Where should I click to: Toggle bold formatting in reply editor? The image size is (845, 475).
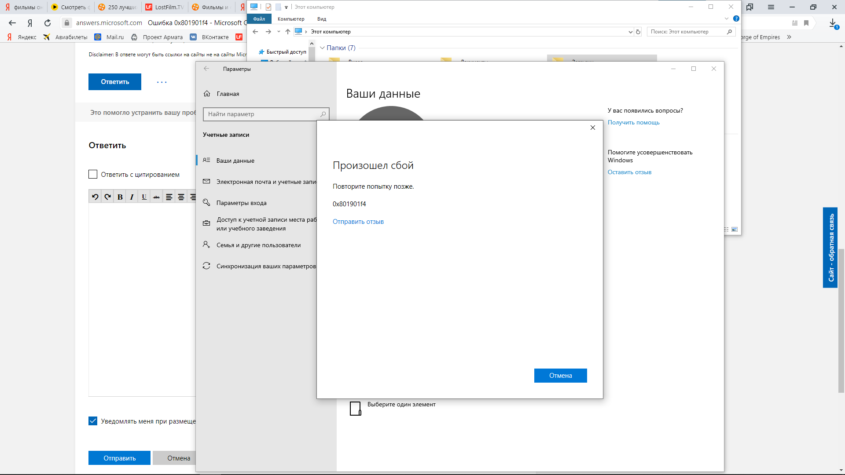[120, 197]
